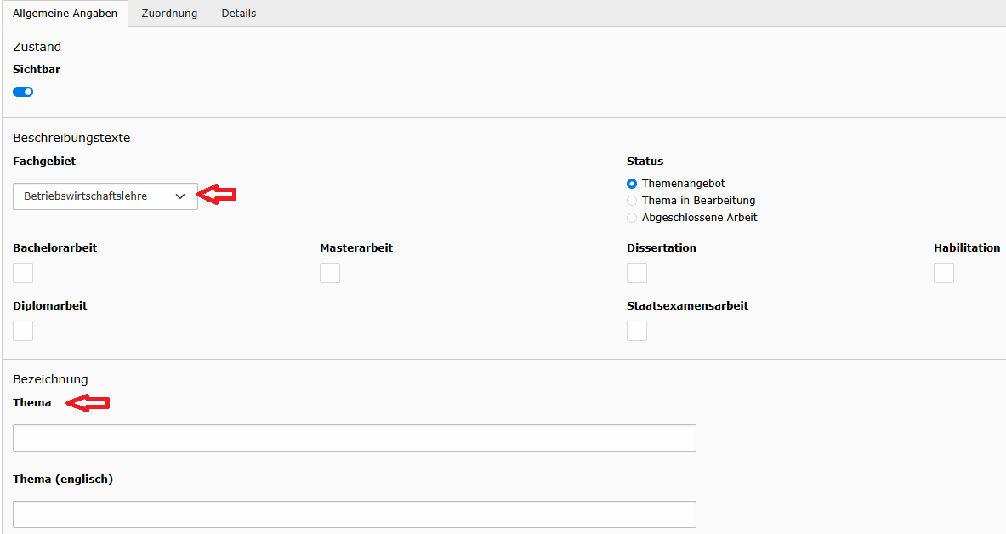Click the Beschreibungstexte section heading

pyautogui.click(x=71, y=138)
